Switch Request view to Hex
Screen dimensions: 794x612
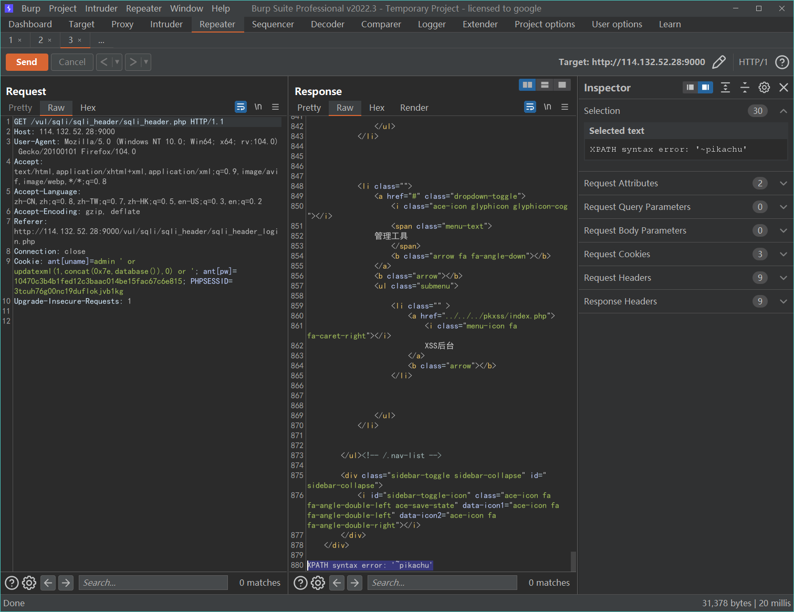click(x=88, y=108)
